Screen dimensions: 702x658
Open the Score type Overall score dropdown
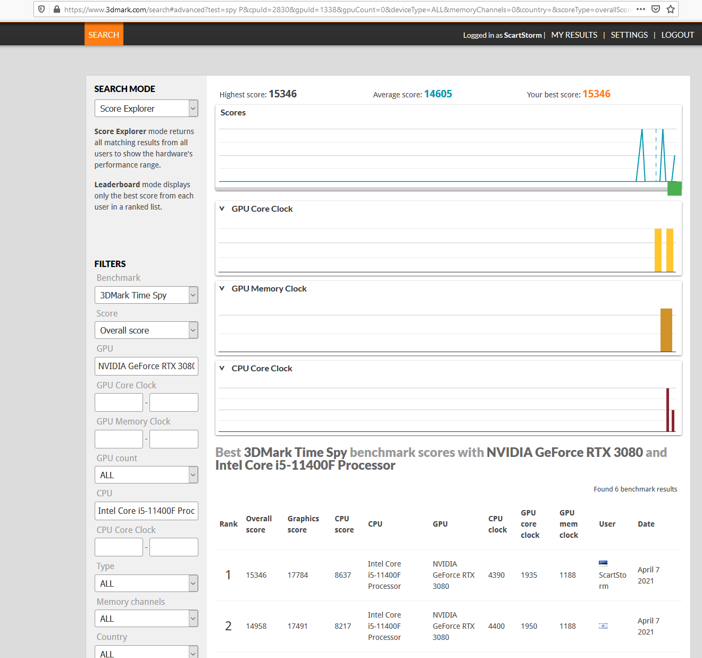pyautogui.click(x=146, y=330)
